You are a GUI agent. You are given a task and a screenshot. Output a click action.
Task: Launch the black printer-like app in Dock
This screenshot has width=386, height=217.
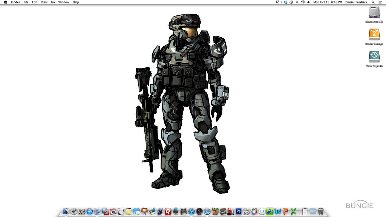click(176, 211)
